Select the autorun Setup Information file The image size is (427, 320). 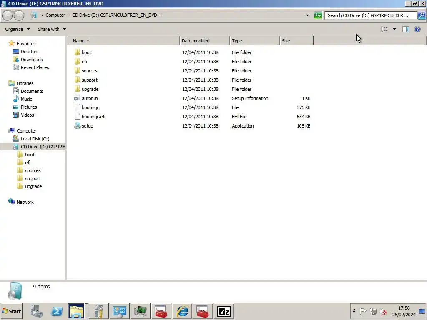[90, 98]
